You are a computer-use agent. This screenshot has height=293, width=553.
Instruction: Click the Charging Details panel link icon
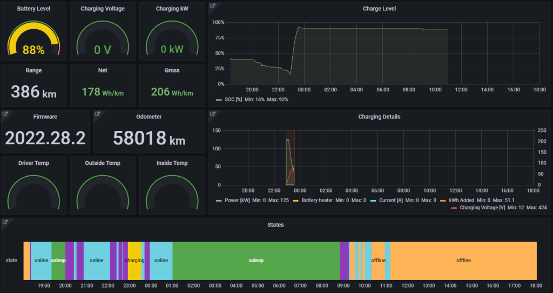[x=213, y=114]
